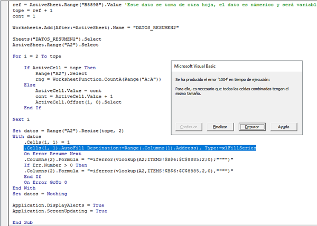This screenshot has width=317, height=226.
Task: Click the Worksheets.Add DATOS_RESUMEN2 line
Action: tap(96, 27)
